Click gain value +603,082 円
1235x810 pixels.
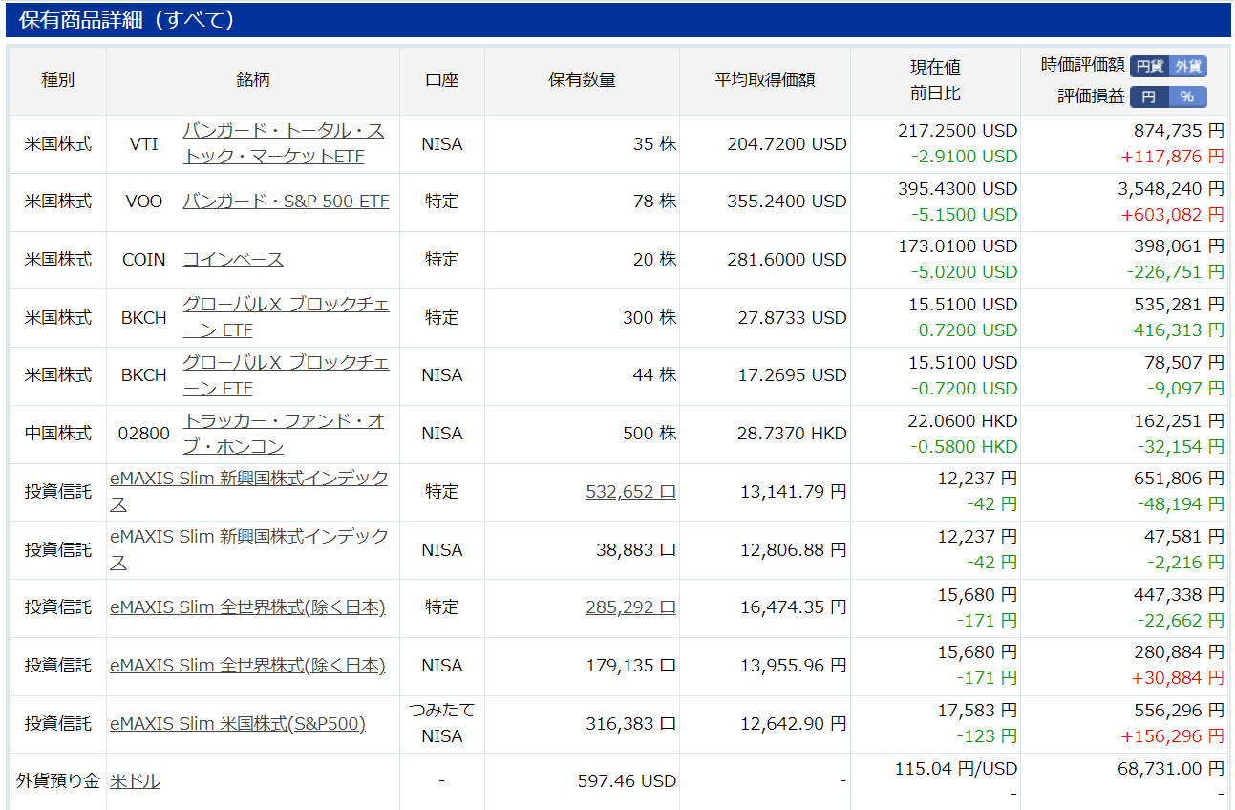(1172, 215)
